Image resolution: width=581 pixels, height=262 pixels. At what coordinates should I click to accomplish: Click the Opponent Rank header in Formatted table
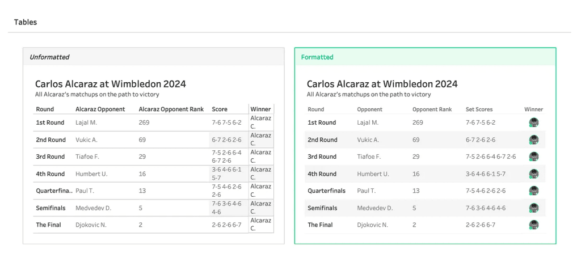[x=432, y=109]
